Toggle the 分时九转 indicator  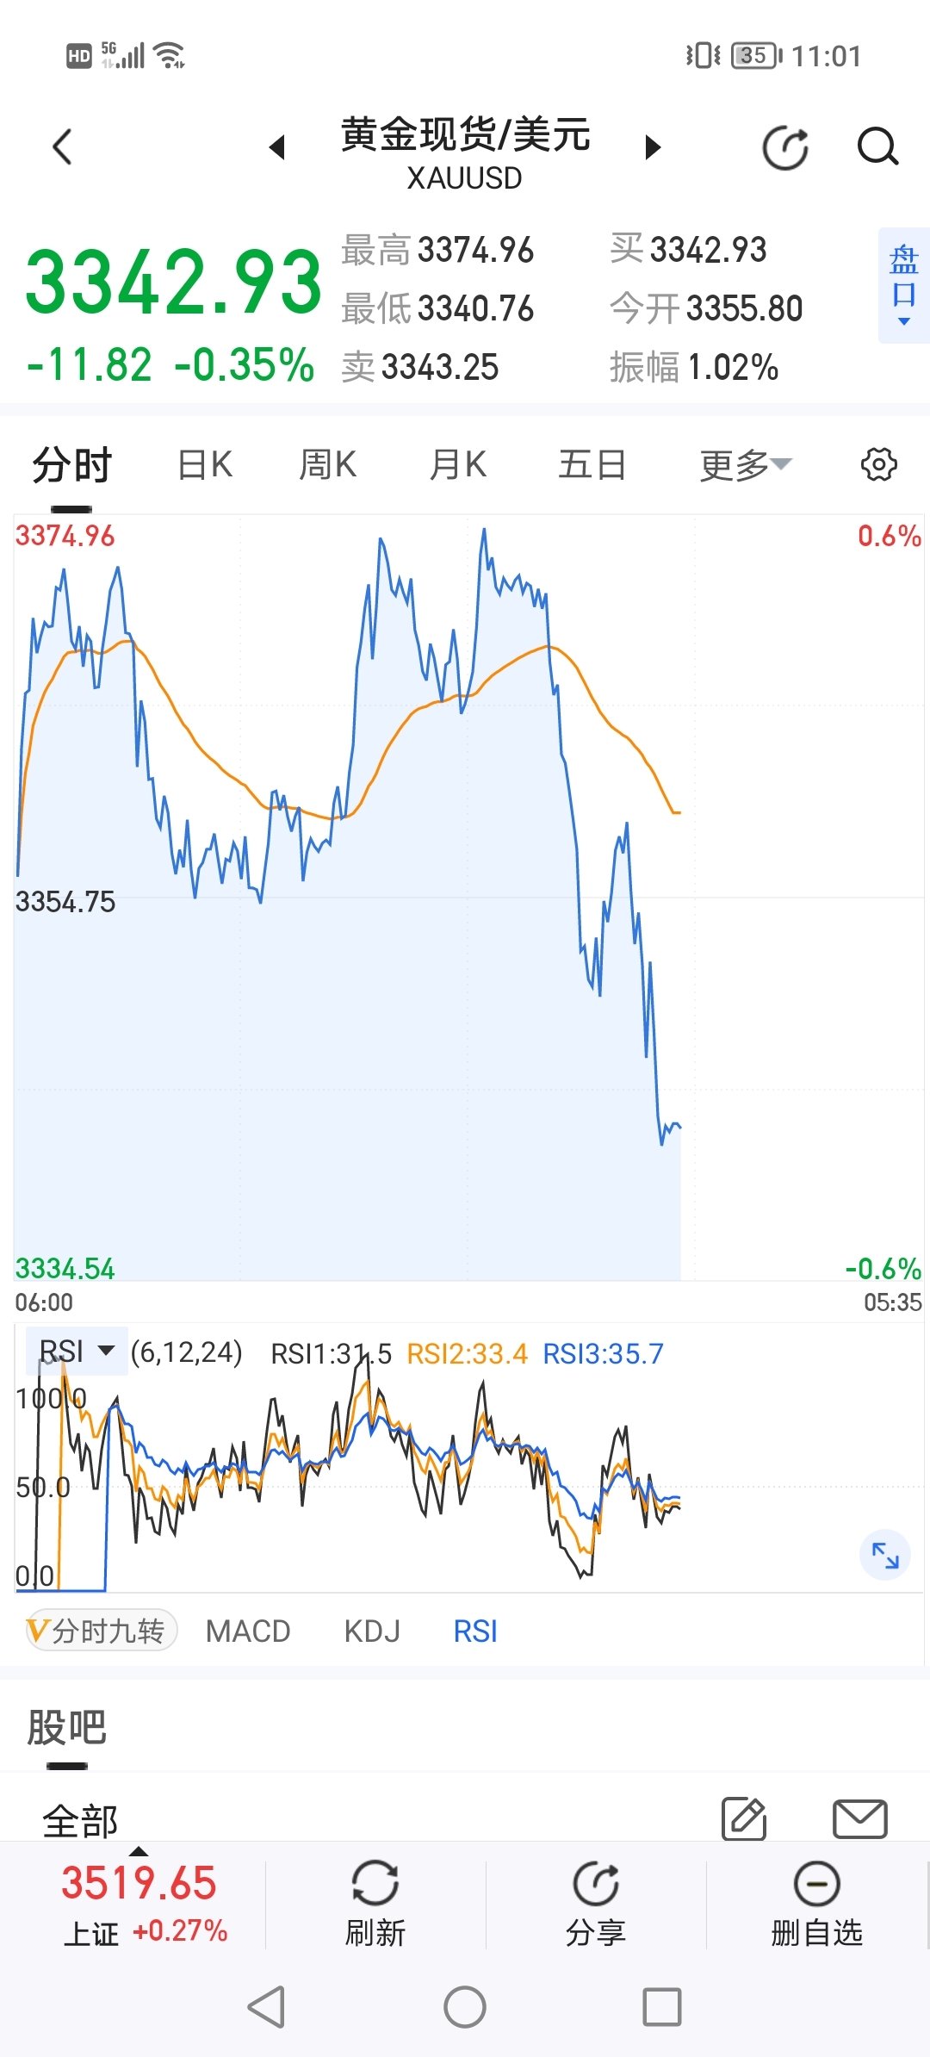tap(102, 1631)
